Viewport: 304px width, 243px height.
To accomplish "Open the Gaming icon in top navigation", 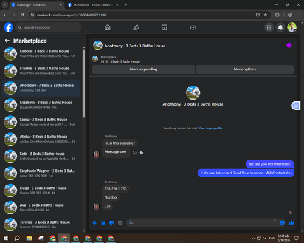I will [x=193, y=27].
